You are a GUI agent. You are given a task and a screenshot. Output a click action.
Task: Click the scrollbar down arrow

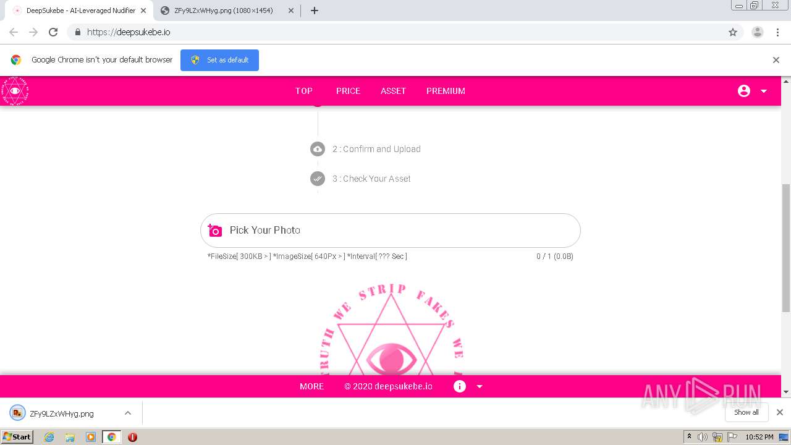786,392
